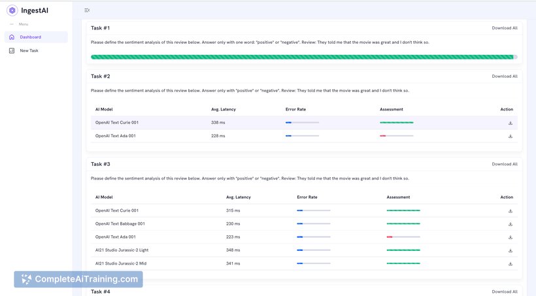The image size is (536, 296).
Task: Download AI21 Studio Jurassic-2 Mid result
Action: point(511,263)
